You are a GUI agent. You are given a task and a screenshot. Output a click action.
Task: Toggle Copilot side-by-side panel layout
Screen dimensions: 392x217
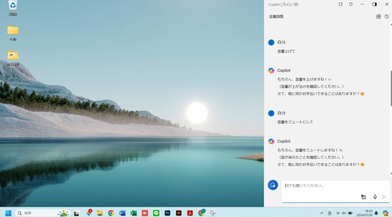coord(374,4)
